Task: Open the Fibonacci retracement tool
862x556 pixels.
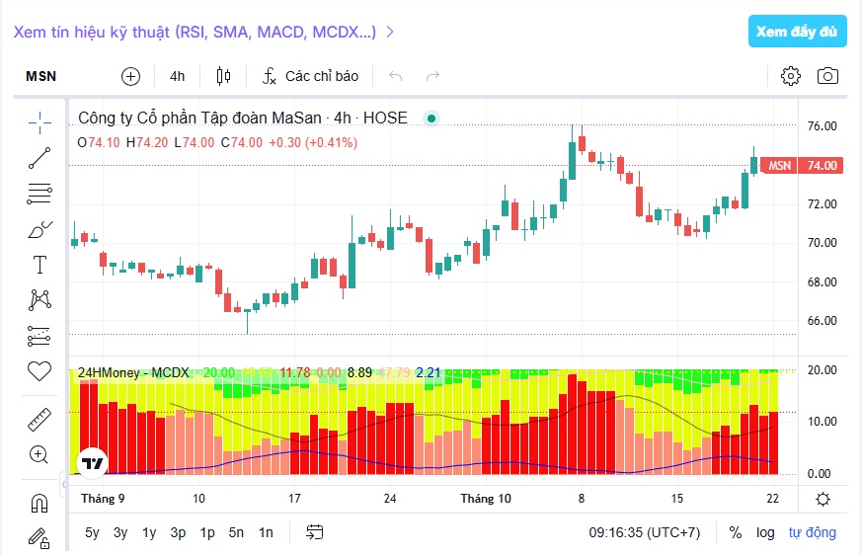Action: (x=39, y=194)
